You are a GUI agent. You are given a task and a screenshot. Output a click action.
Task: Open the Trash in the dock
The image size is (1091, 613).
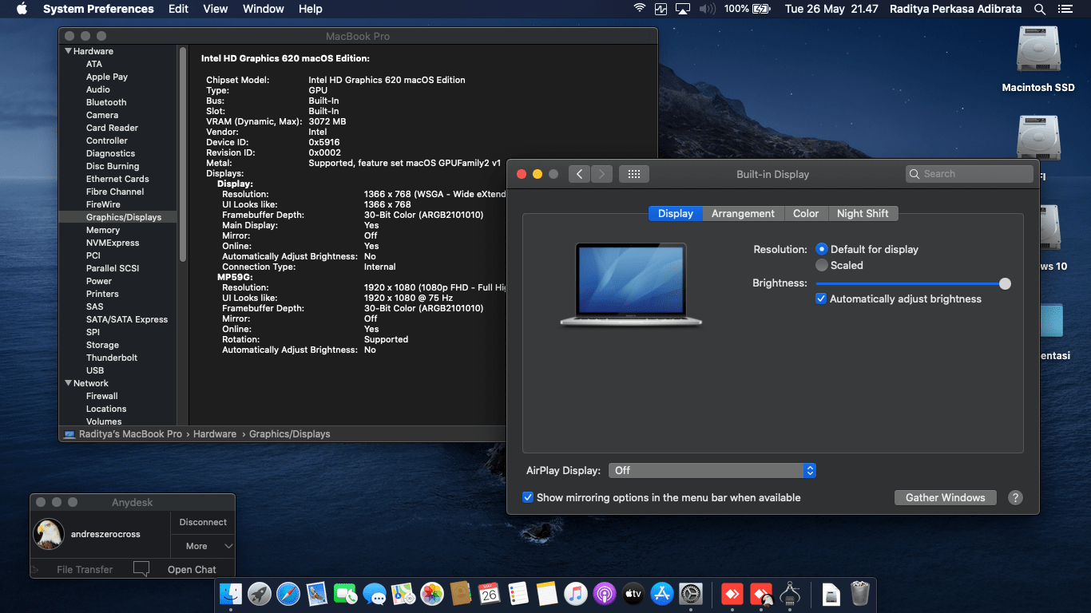point(860,594)
